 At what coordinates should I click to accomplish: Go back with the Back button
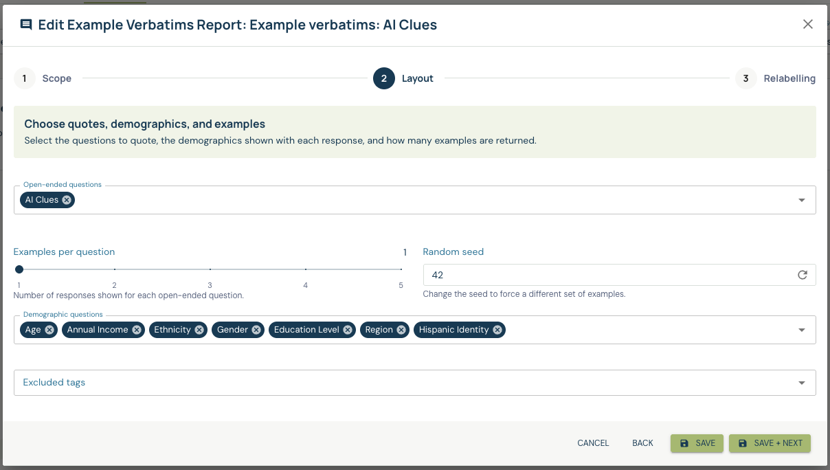pos(642,443)
